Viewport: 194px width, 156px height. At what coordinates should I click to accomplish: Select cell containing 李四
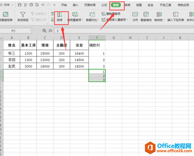[x=12, y=60]
